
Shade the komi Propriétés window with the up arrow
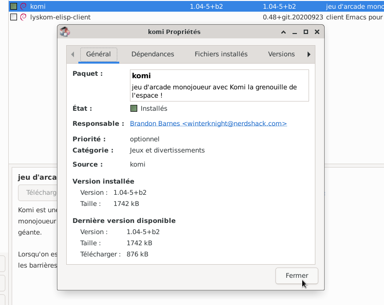click(283, 32)
